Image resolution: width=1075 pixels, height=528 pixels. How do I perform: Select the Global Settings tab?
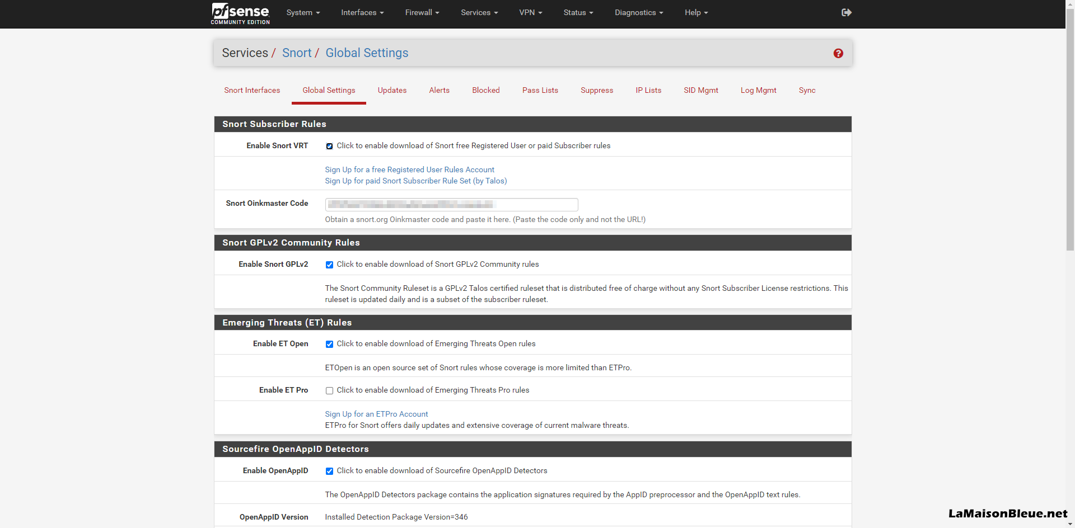[329, 90]
